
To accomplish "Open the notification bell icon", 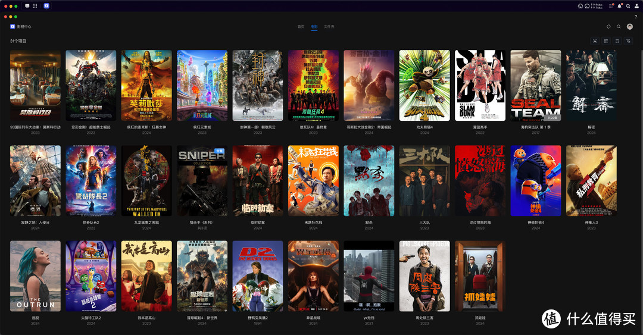I will 620,6.
